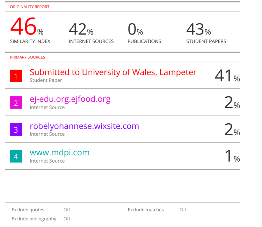Toggle the Exclude matches Off setting
The height and width of the screenshot is (227, 262).
click(183, 210)
